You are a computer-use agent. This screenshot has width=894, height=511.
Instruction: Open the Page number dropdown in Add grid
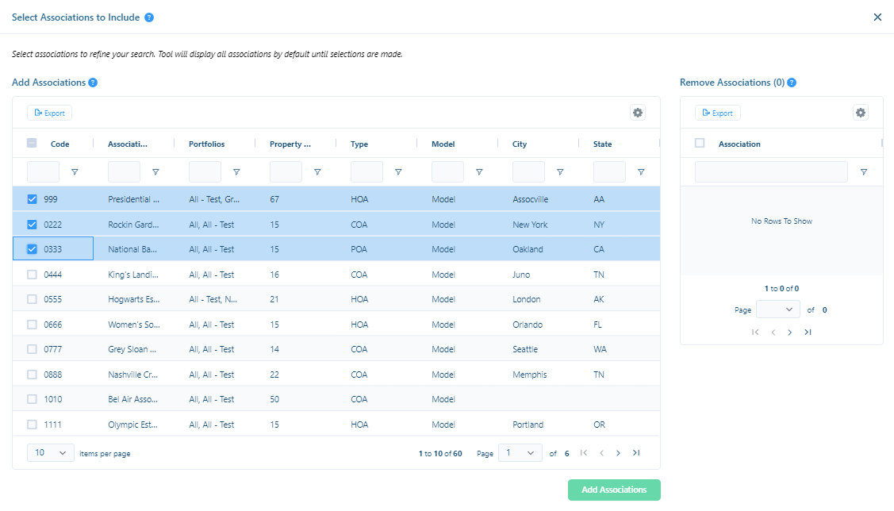point(520,452)
